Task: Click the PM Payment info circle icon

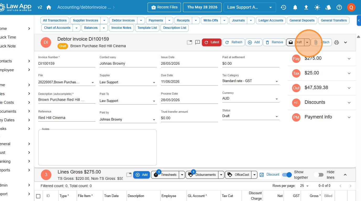Action: tap(296, 117)
